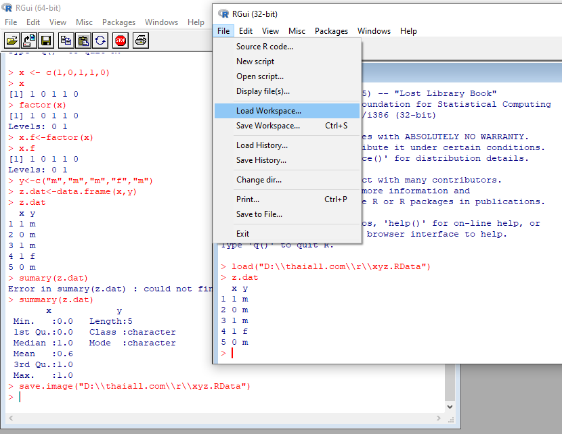Choose Source R code... menu entry

[264, 47]
